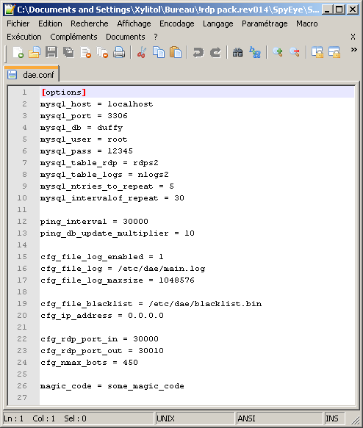Open a file with the folder icon

(35, 52)
